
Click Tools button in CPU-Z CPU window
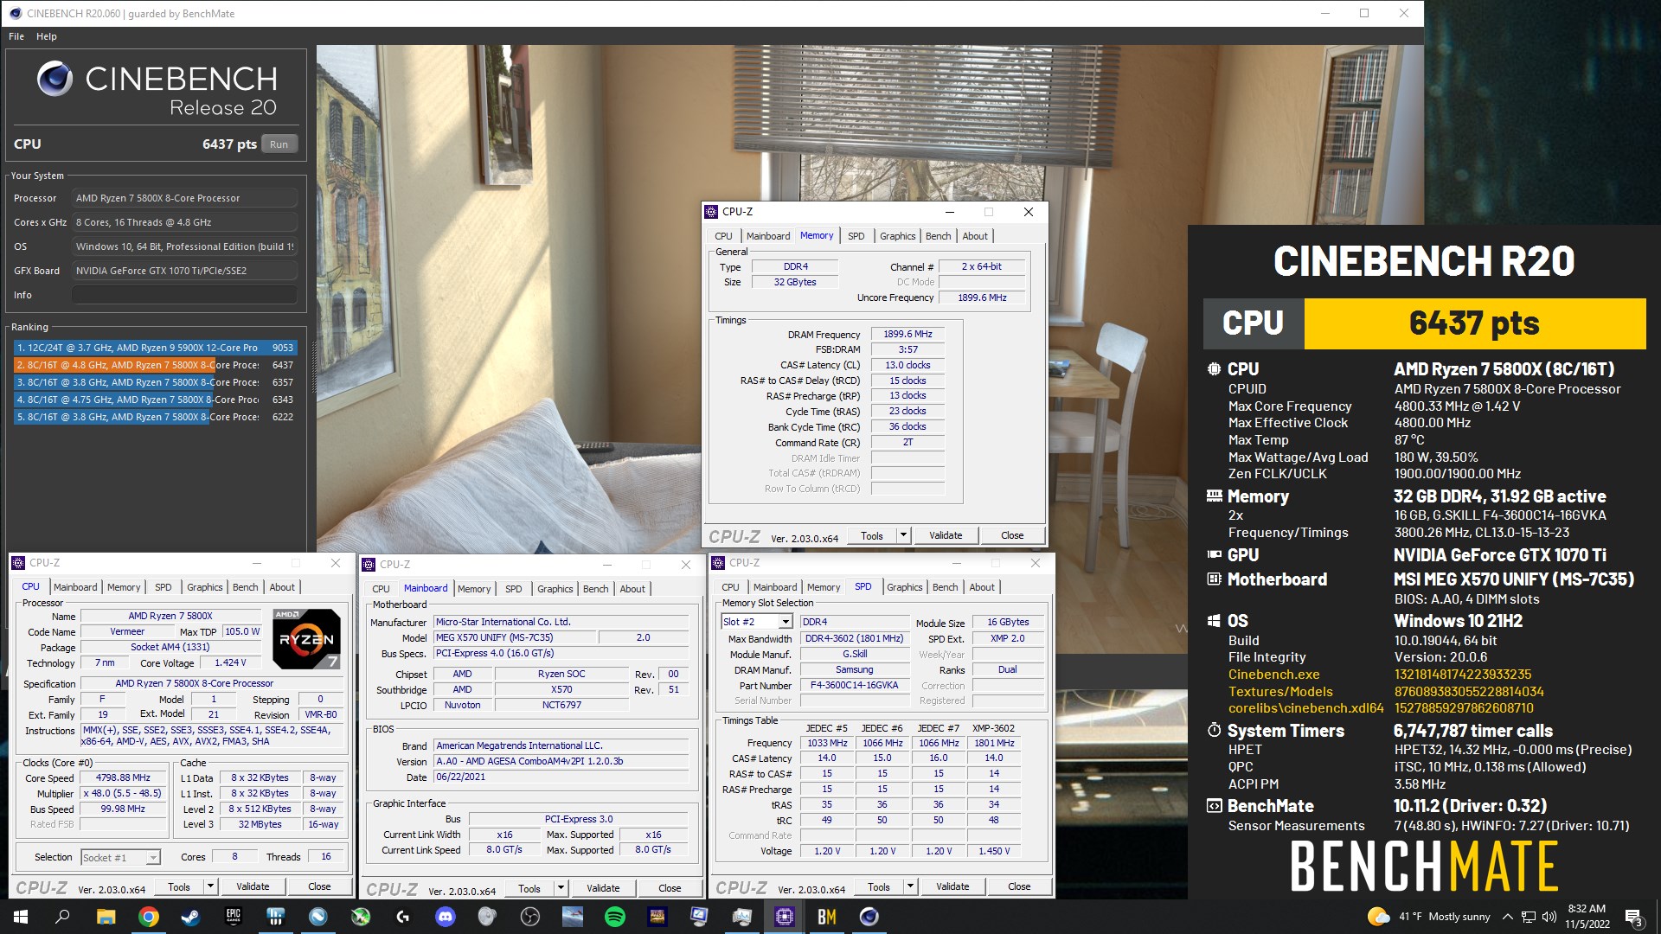click(179, 886)
